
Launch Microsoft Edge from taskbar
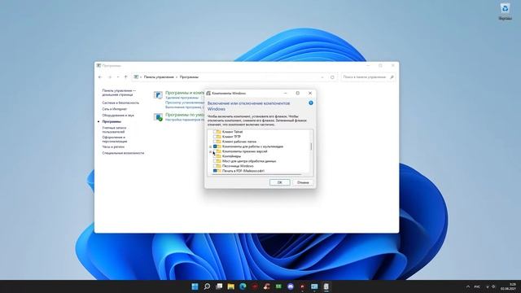tap(243, 286)
